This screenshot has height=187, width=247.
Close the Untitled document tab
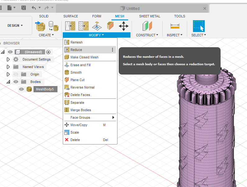click(205, 8)
